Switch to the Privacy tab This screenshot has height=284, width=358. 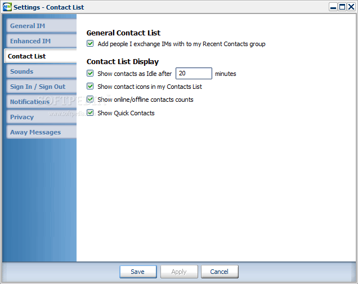tap(41, 117)
